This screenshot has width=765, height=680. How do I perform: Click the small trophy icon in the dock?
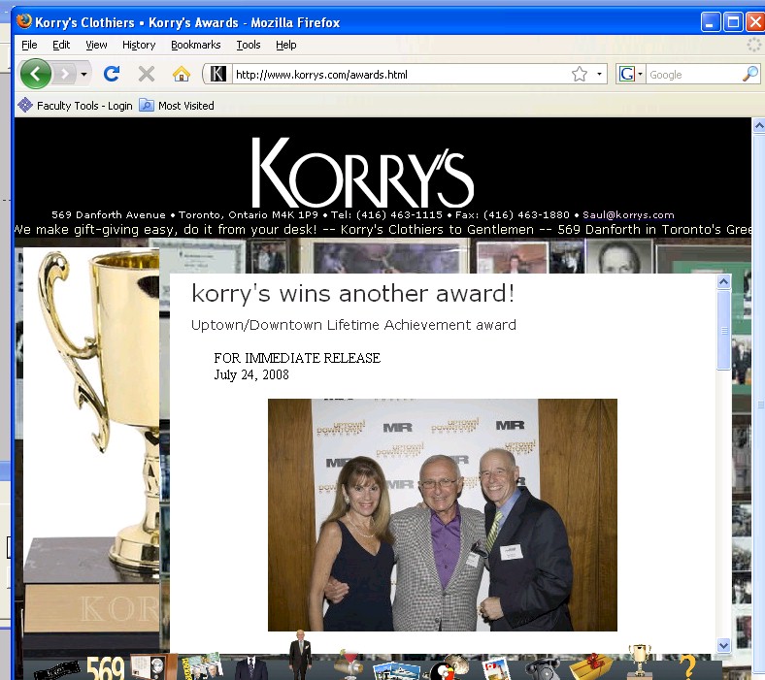click(640, 661)
